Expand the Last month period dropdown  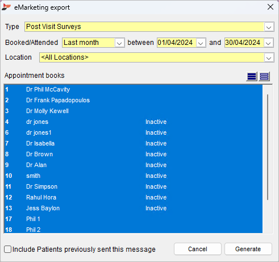119,43
